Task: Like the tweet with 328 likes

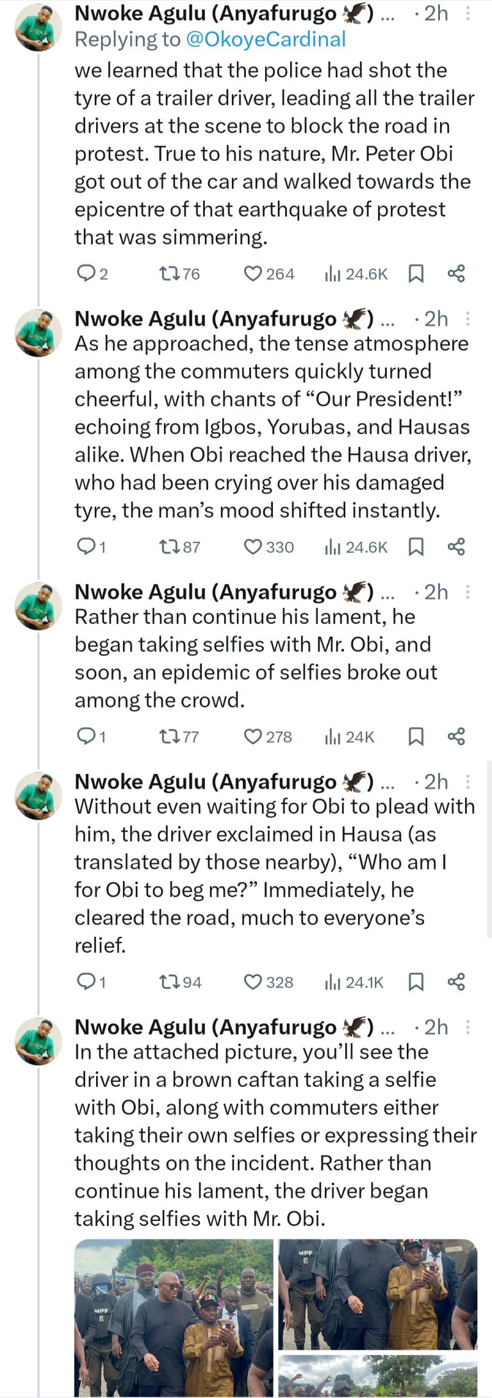Action: (x=254, y=982)
